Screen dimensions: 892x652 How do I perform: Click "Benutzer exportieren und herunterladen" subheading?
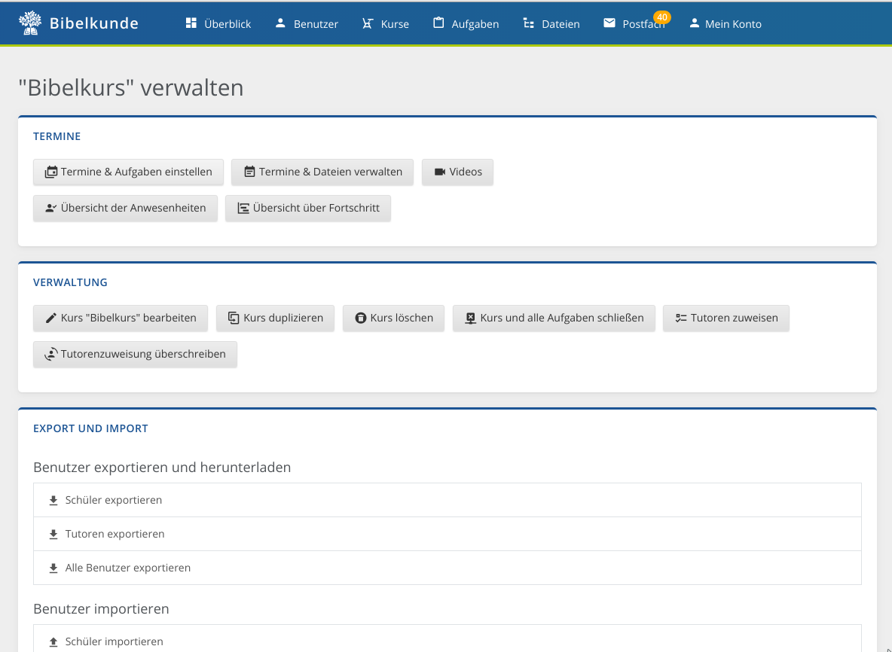tap(162, 468)
